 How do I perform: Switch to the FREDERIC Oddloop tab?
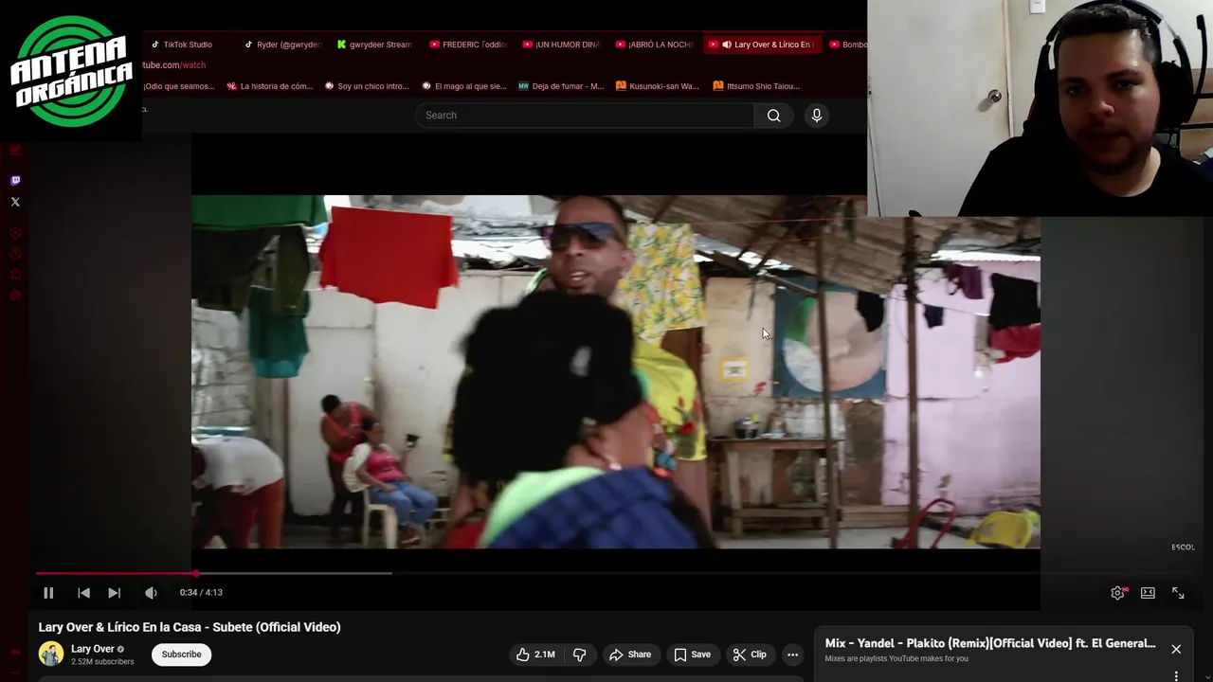click(x=468, y=45)
